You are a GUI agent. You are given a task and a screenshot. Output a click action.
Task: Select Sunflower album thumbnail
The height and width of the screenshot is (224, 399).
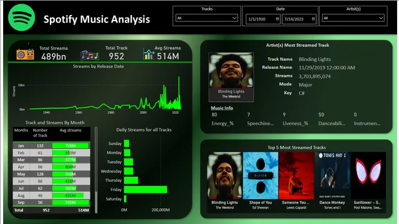point(368,175)
